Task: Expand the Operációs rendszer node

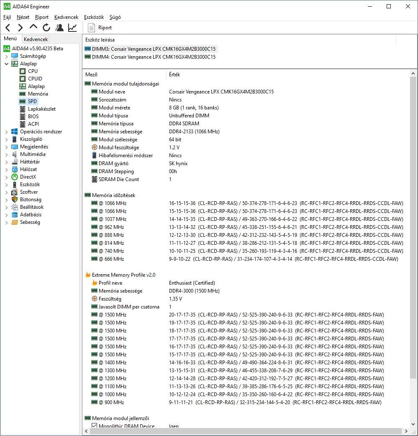Action: (6, 132)
